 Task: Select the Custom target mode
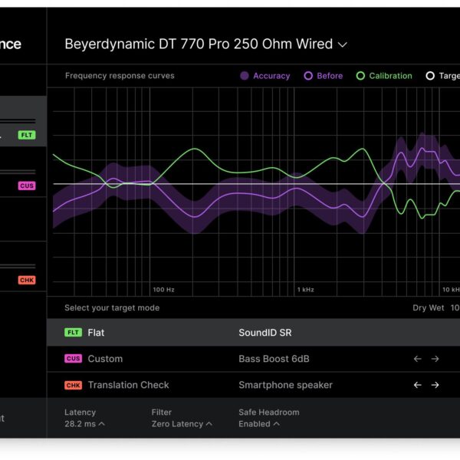coord(104,359)
